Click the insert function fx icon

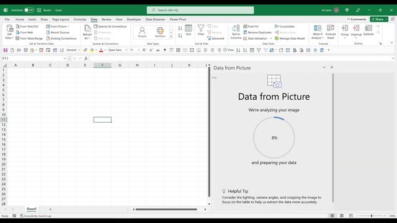(86, 58)
